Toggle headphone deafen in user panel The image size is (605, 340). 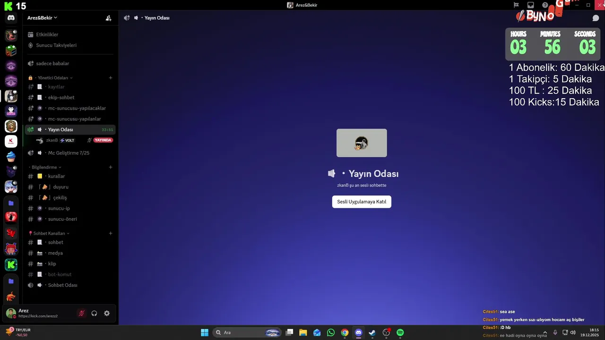94,313
